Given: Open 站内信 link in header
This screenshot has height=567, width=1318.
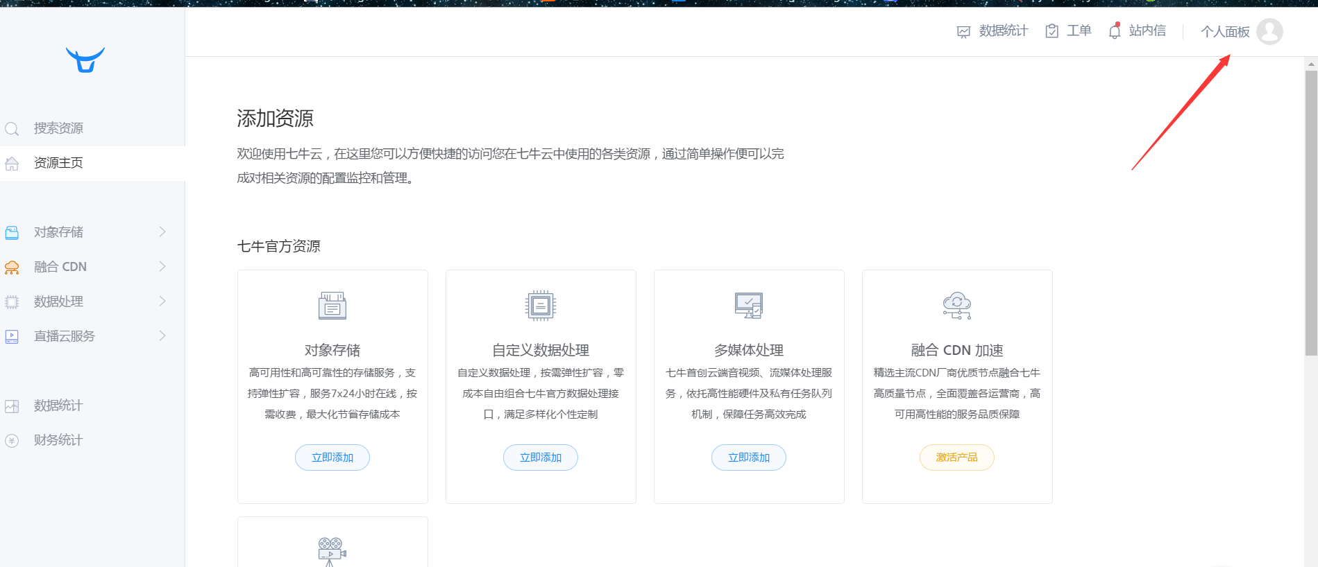Looking at the screenshot, I should click(x=1147, y=30).
